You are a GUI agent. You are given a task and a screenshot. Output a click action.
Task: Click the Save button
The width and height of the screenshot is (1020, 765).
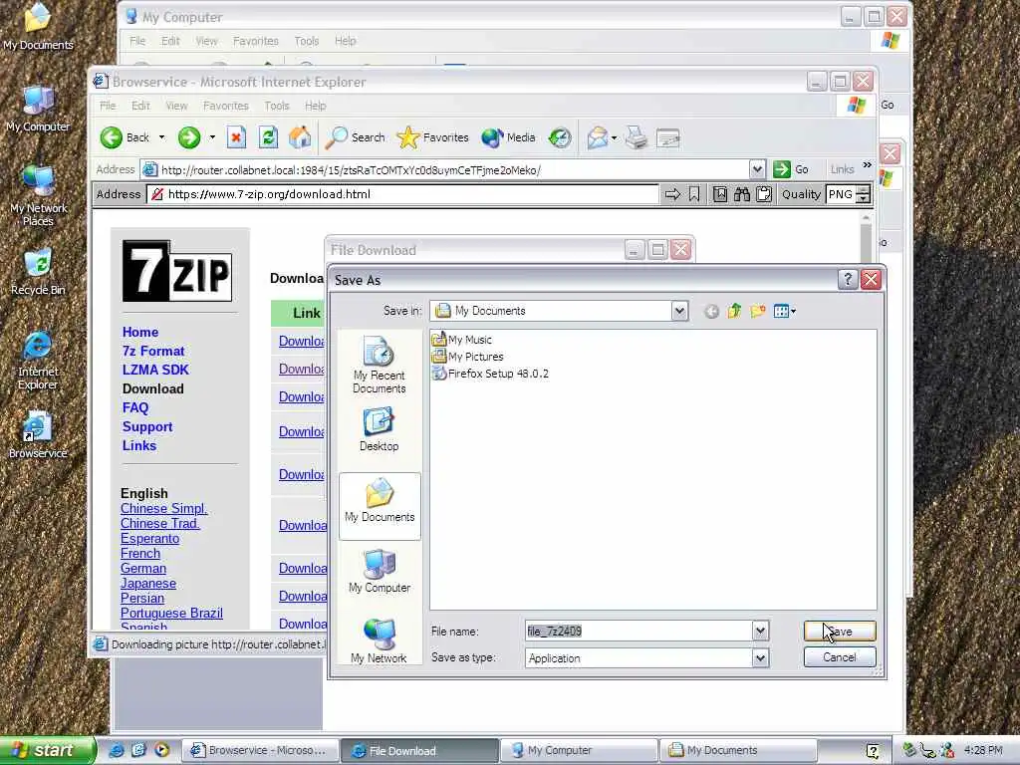point(840,631)
